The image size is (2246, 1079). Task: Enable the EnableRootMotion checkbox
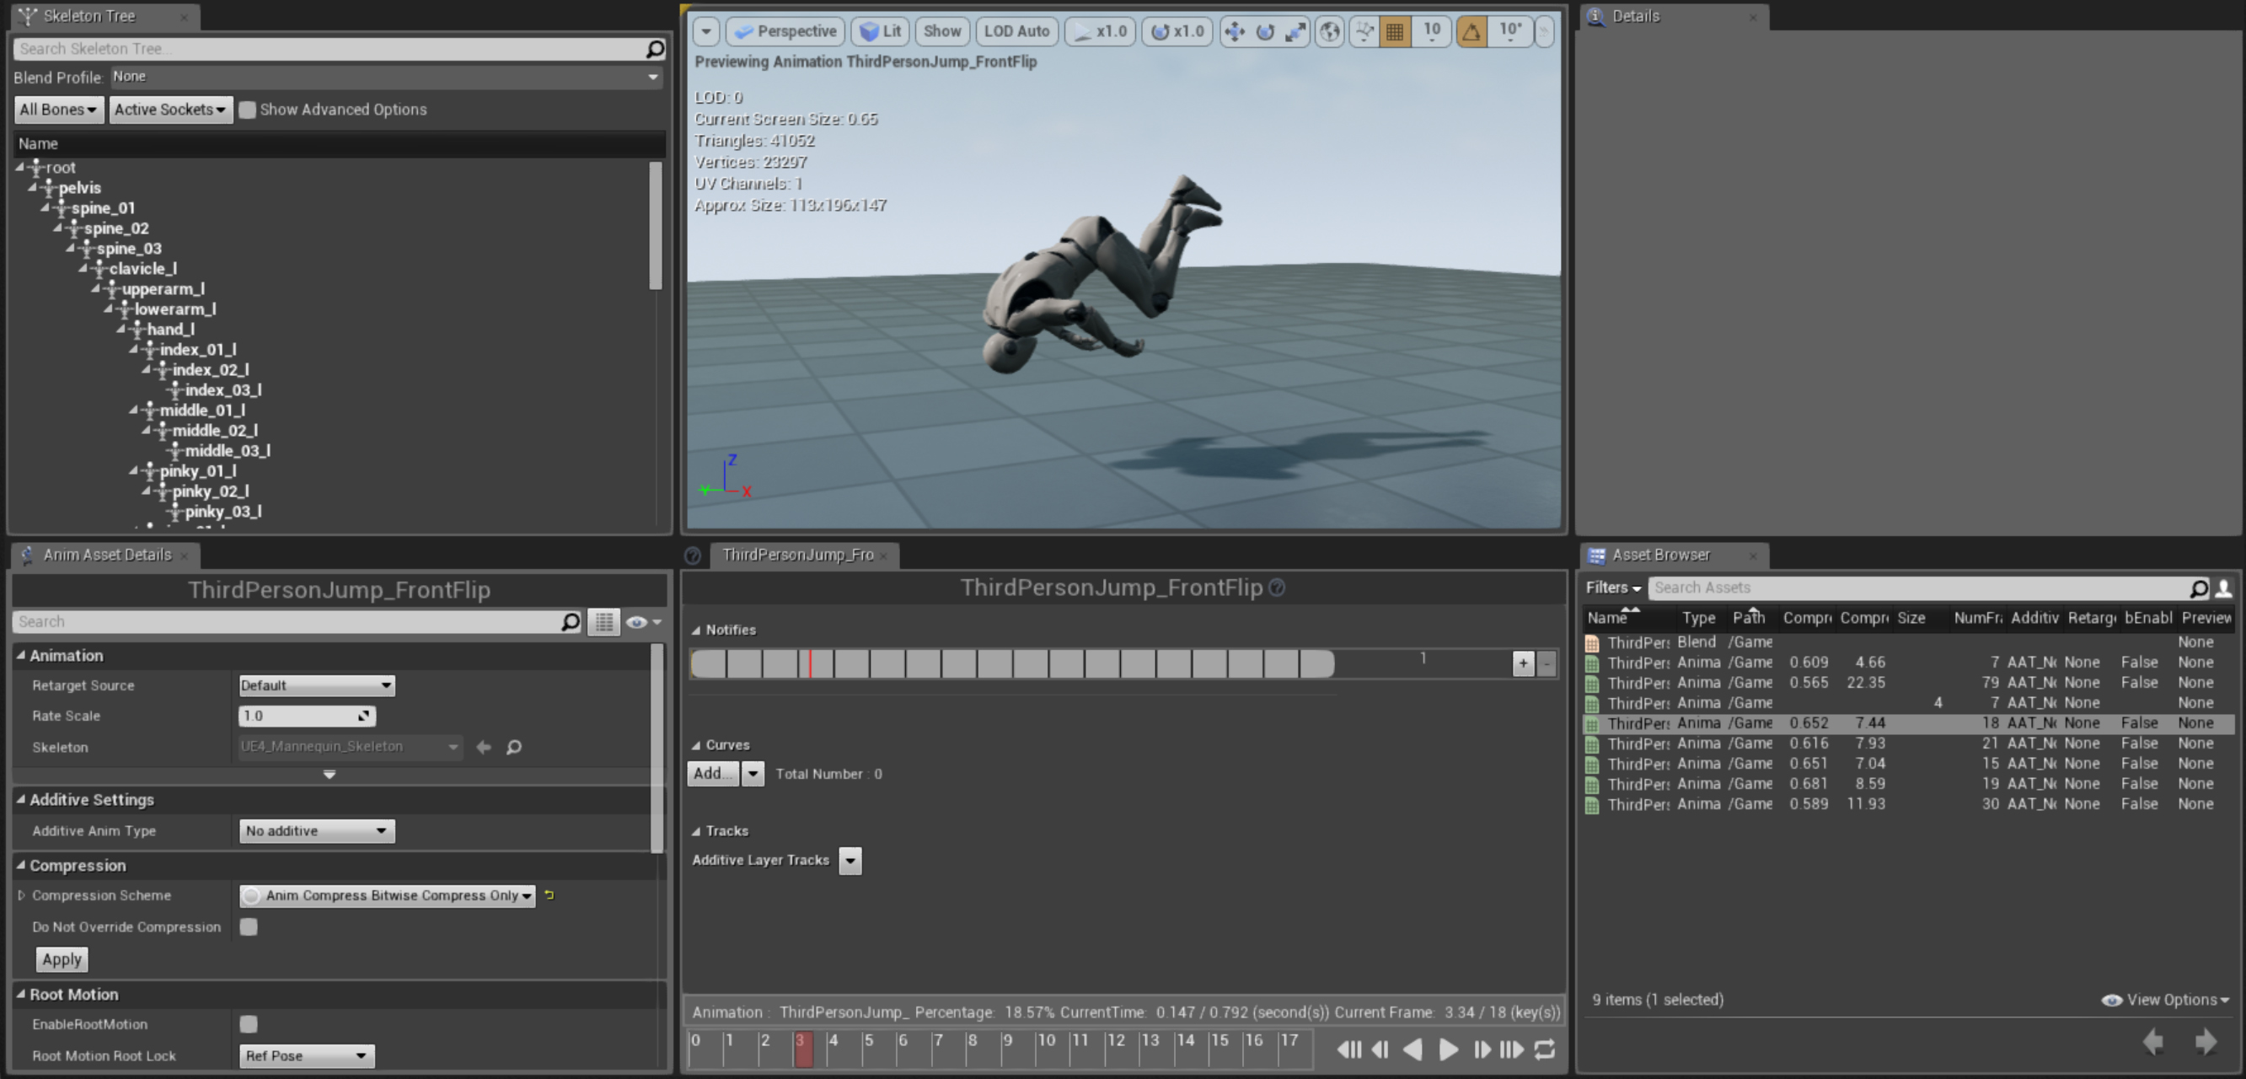click(x=249, y=1024)
